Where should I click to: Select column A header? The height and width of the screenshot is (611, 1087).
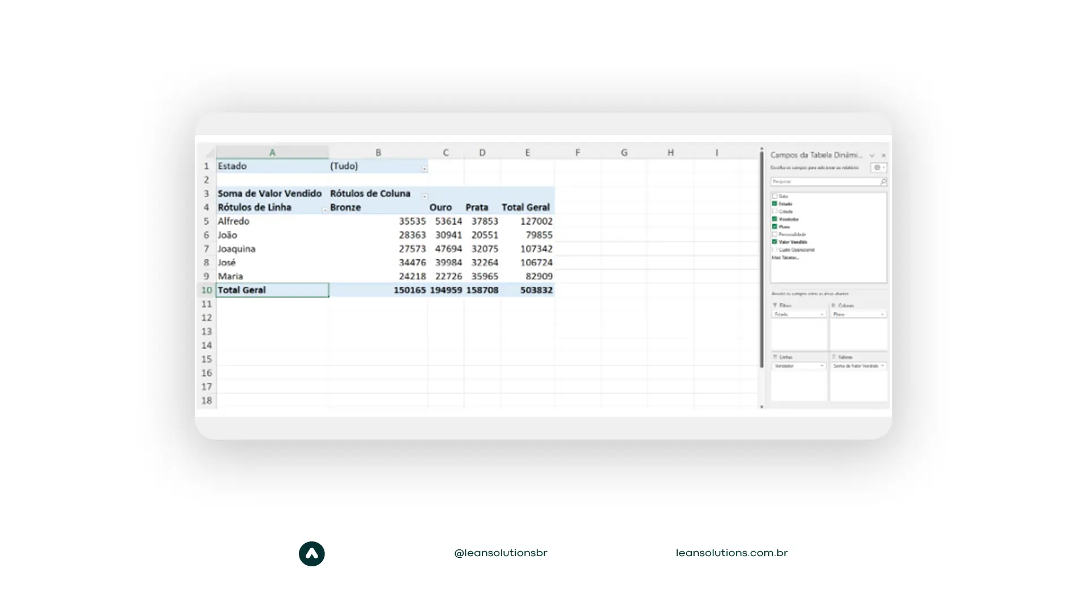272,153
